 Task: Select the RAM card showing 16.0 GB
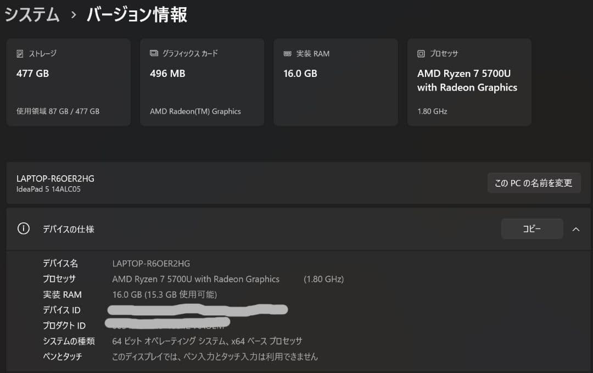[x=335, y=81]
